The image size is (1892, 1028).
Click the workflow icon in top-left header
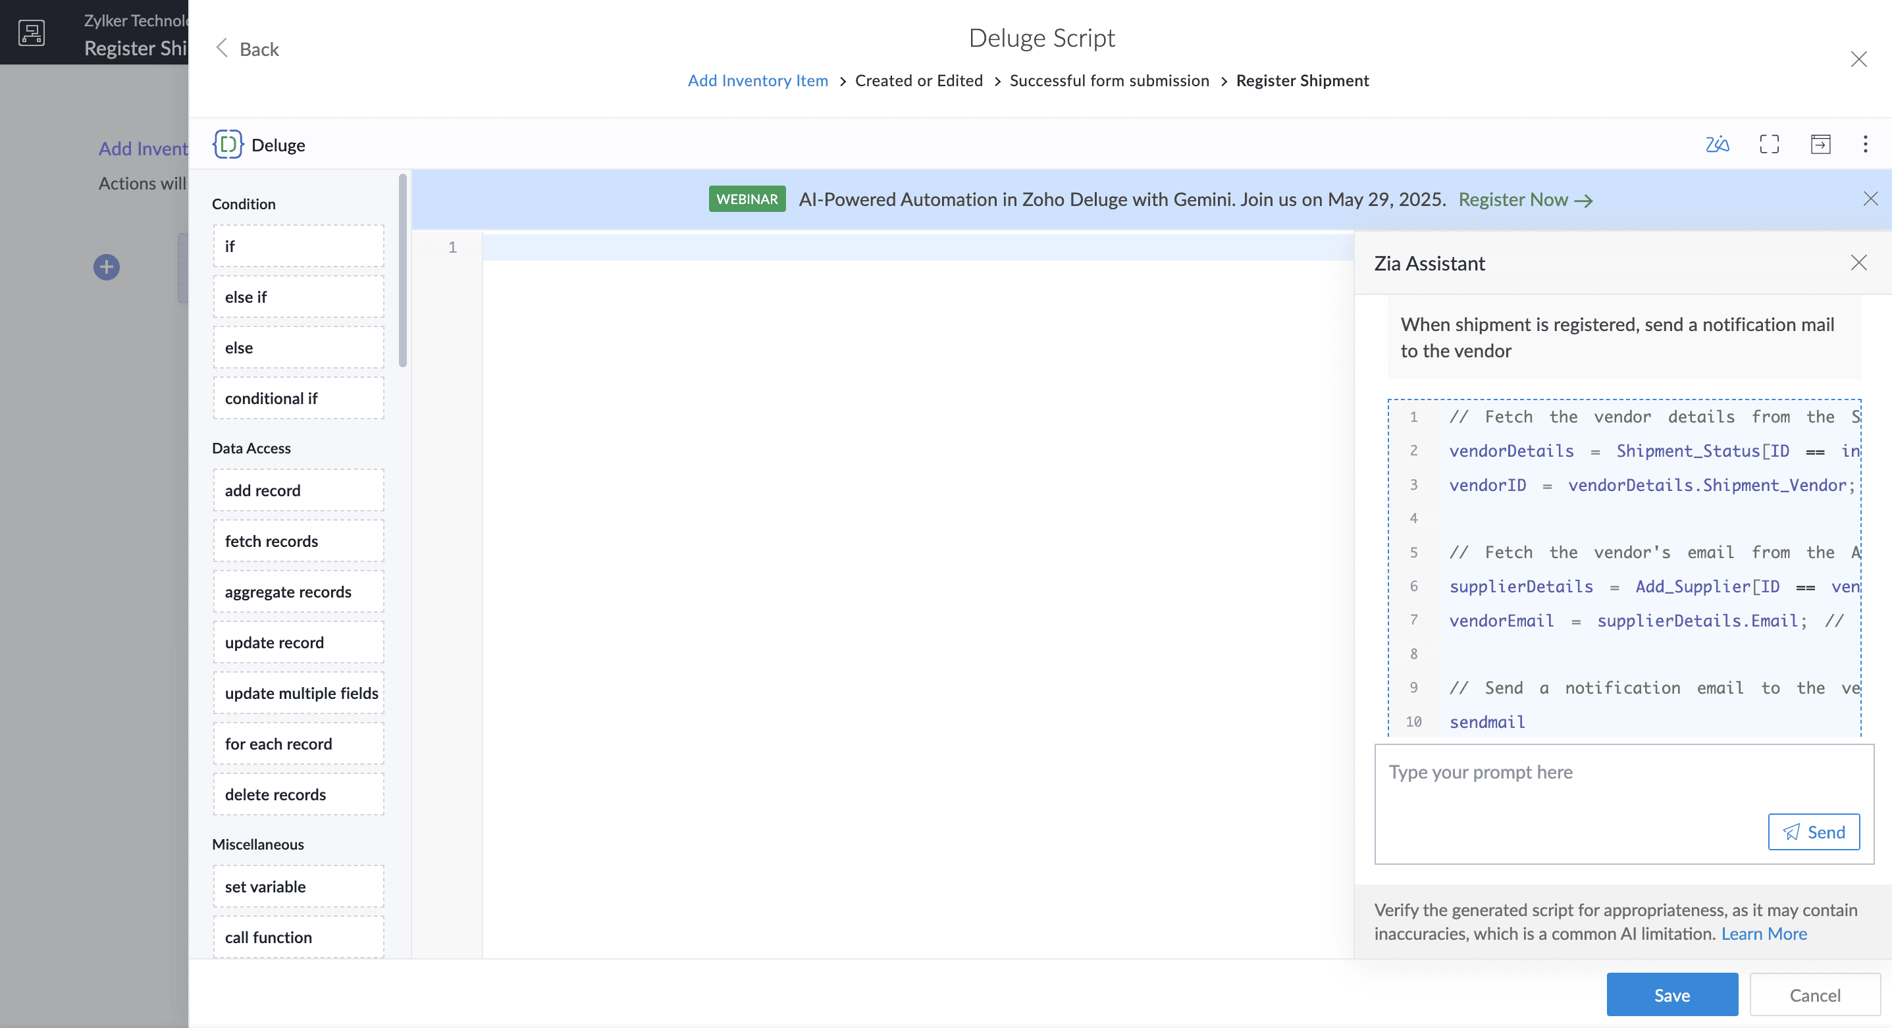31,33
